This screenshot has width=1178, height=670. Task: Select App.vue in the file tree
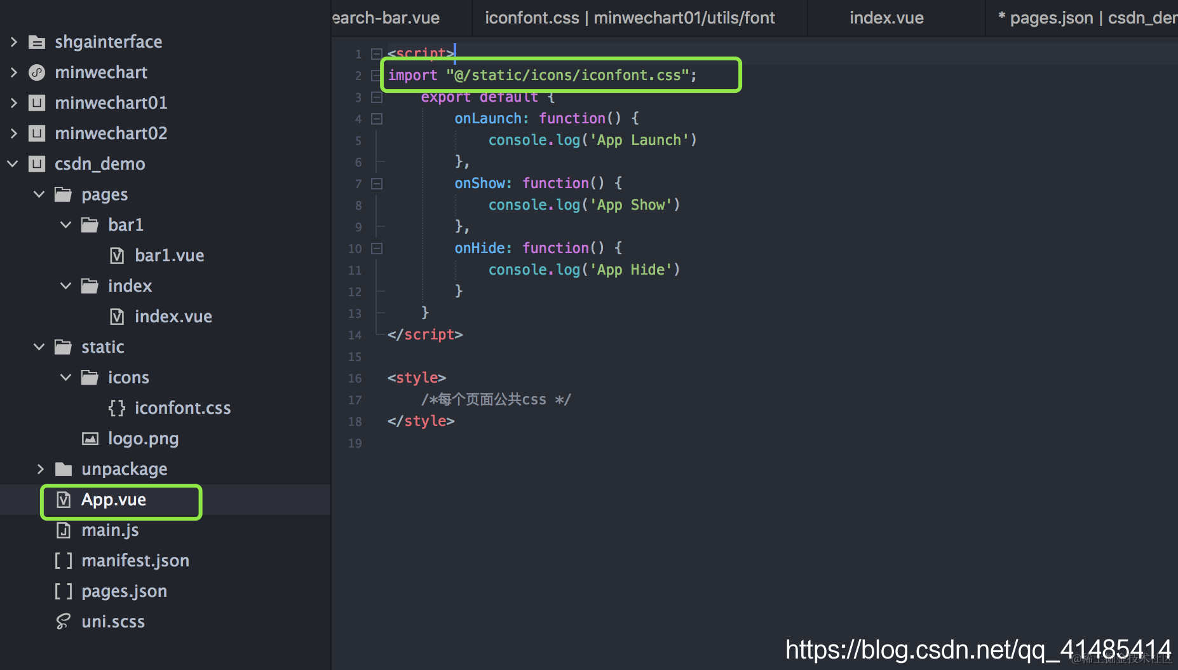[114, 500]
